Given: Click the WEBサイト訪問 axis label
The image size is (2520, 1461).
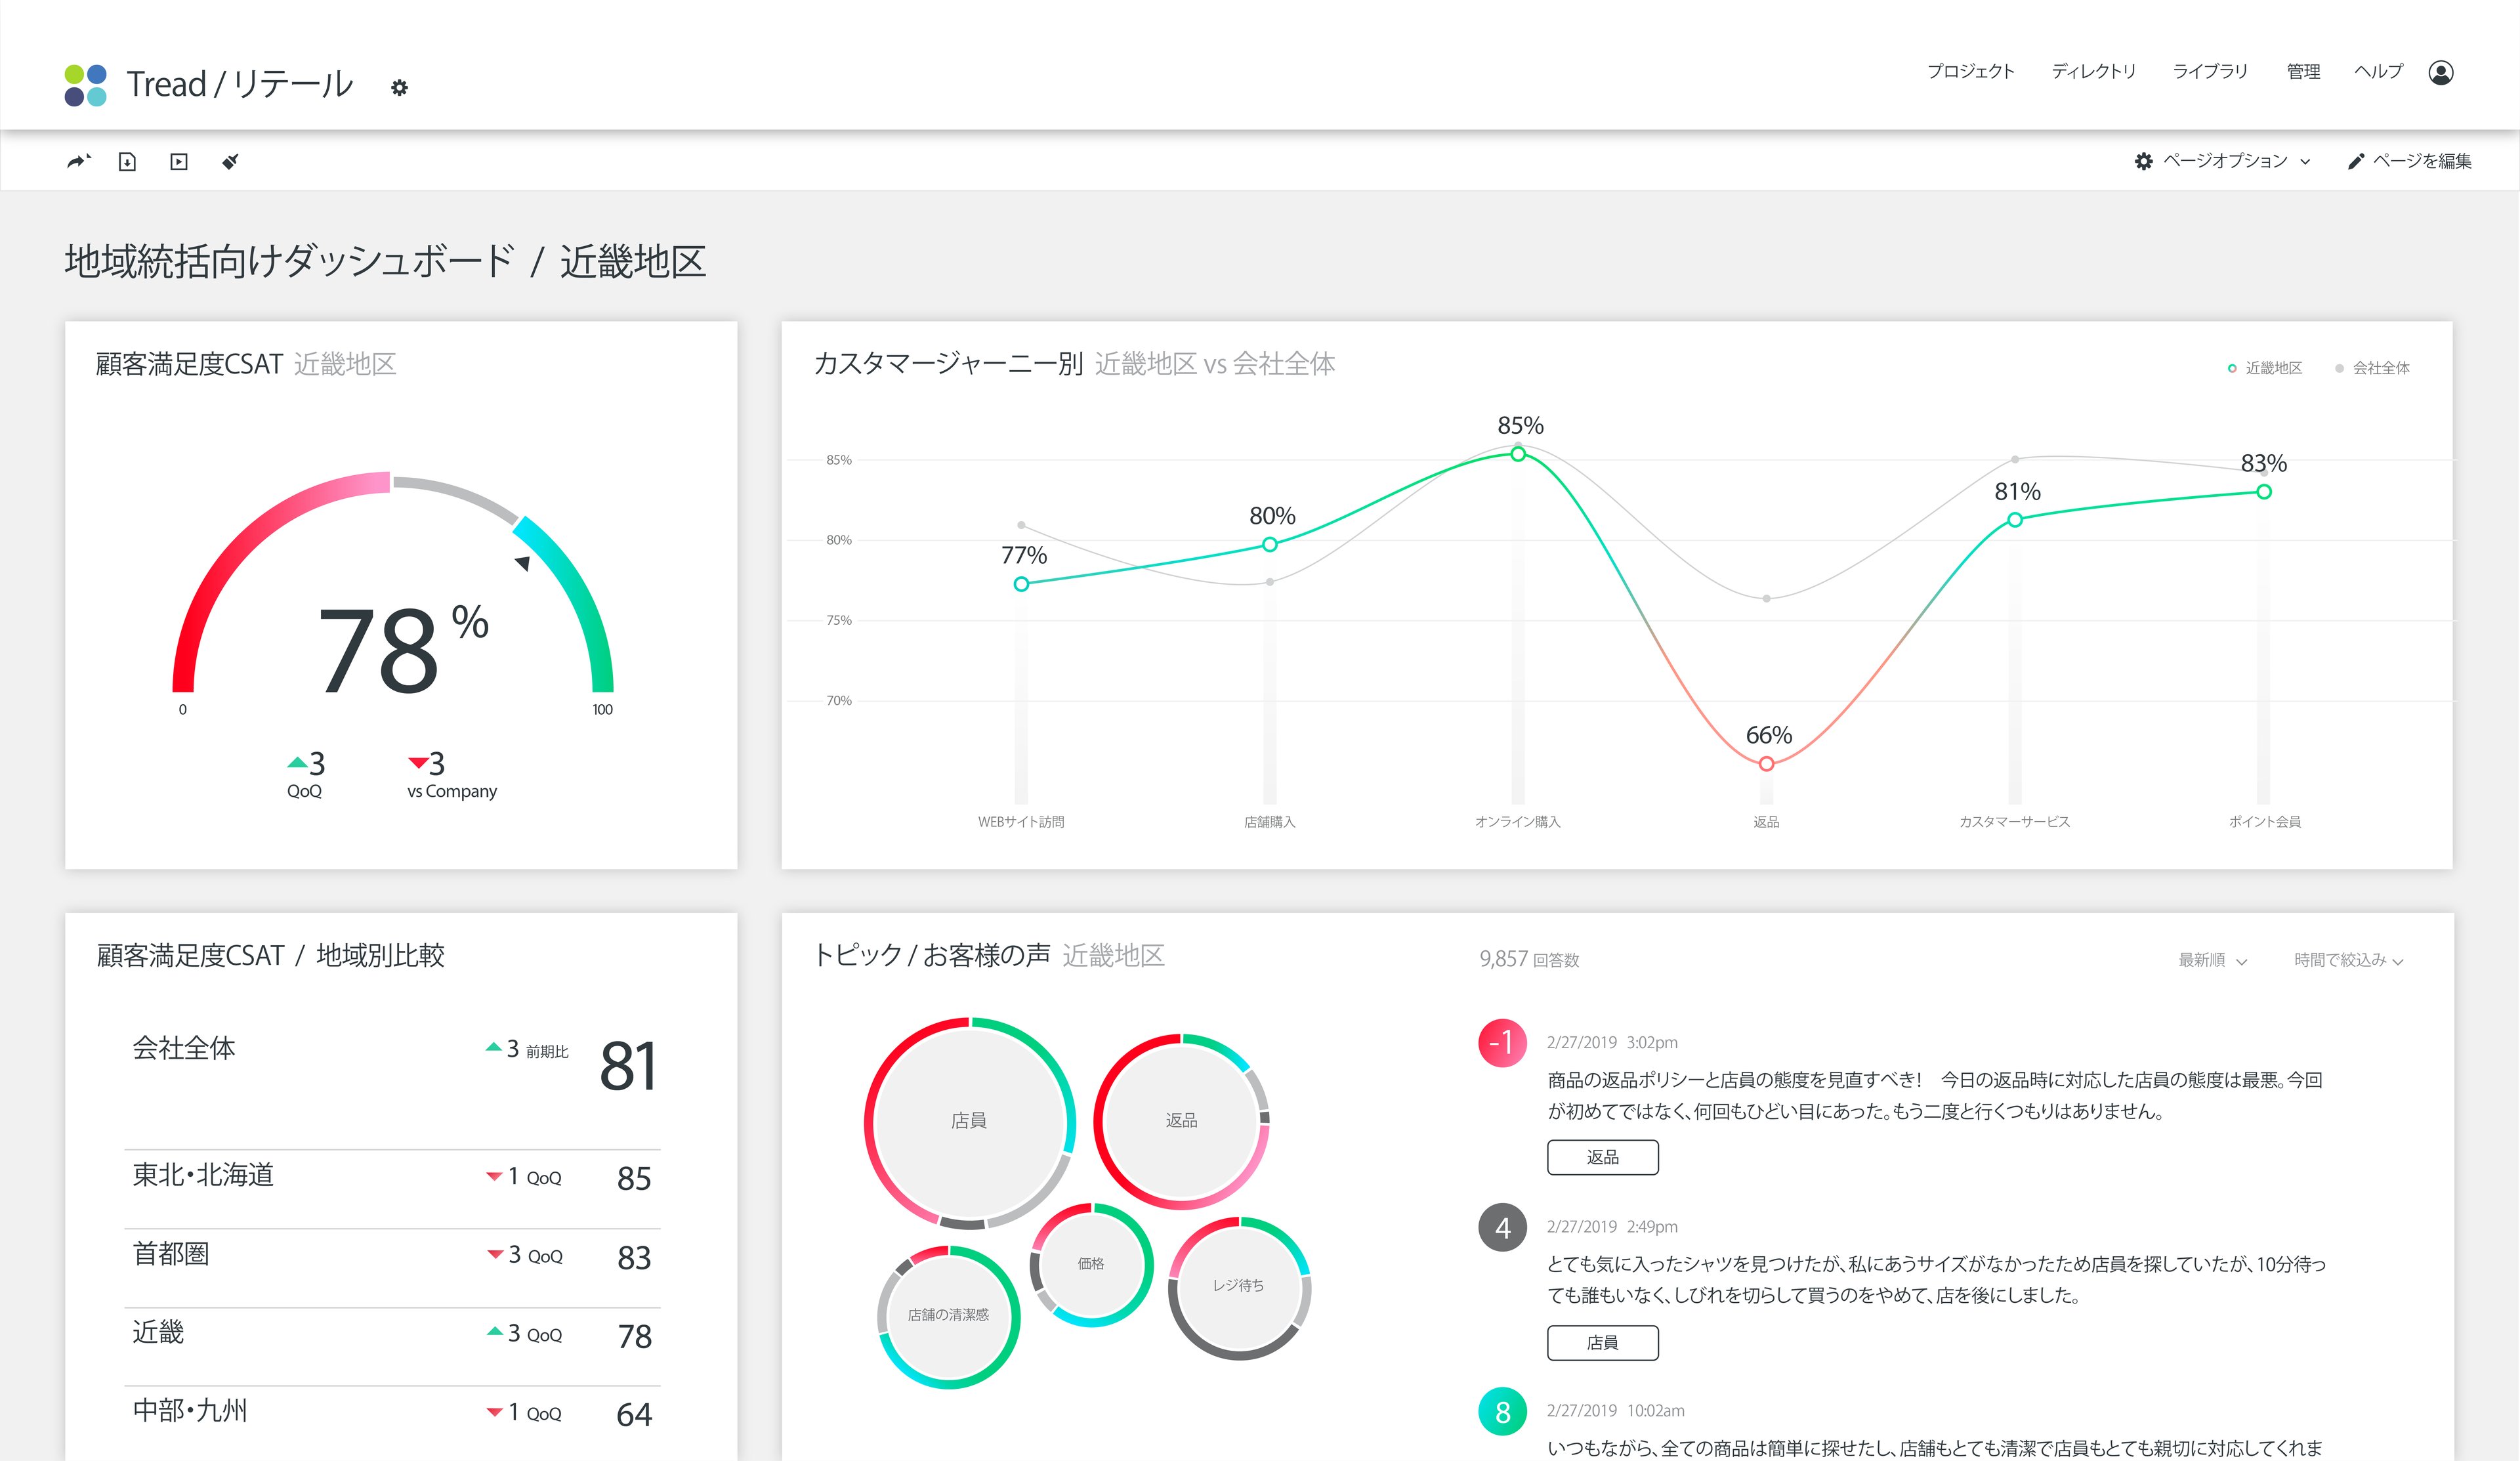Looking at the screenshot, I should point(1021,822).
